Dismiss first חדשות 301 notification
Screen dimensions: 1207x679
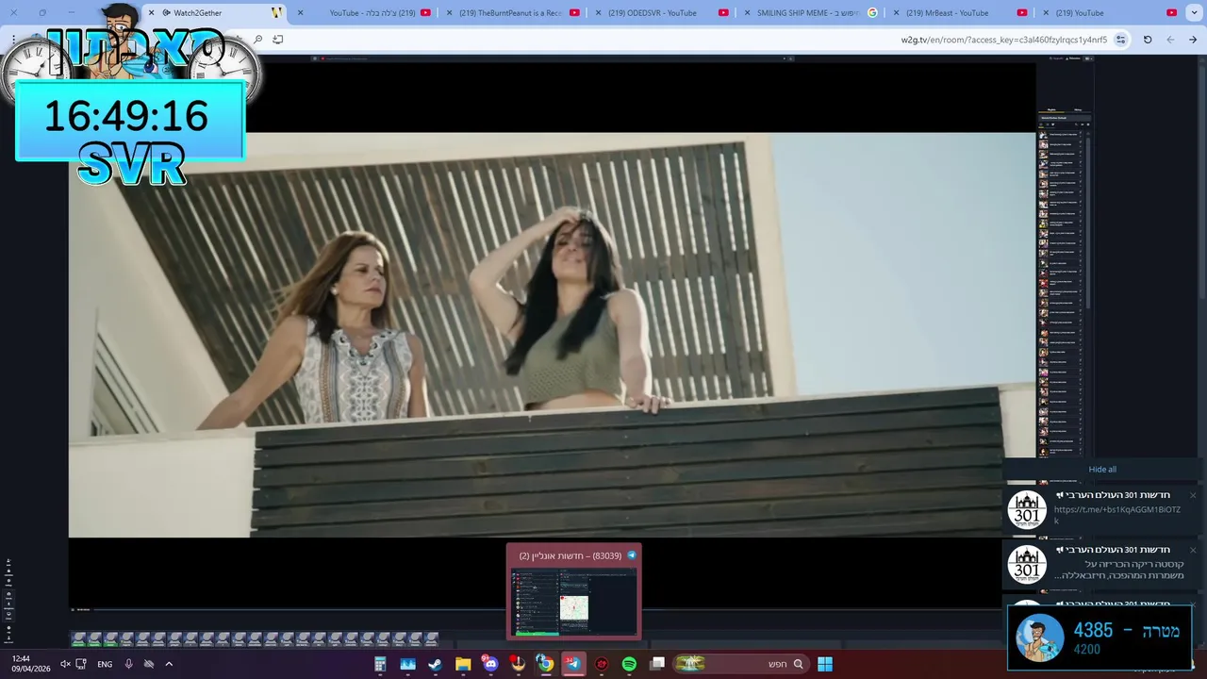(x=1193, y=495)
